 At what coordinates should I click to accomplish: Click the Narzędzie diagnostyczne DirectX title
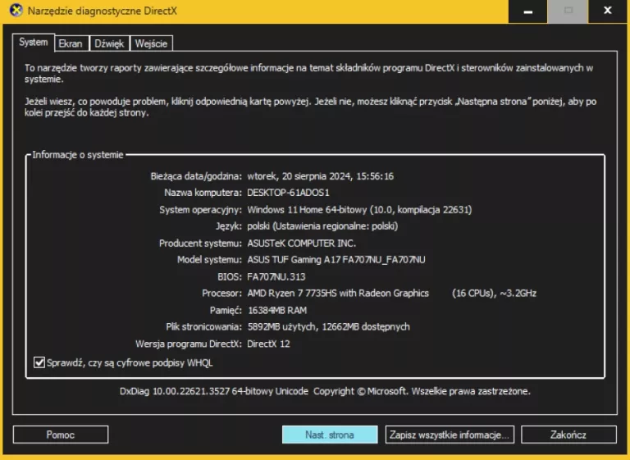coord(102,11)
